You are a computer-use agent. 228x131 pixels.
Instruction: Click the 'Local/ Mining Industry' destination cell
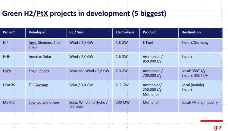(201, 105)
